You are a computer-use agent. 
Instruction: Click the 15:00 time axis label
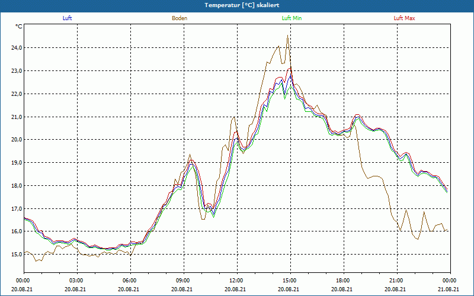pyautogui.click(x=290, y=281)
